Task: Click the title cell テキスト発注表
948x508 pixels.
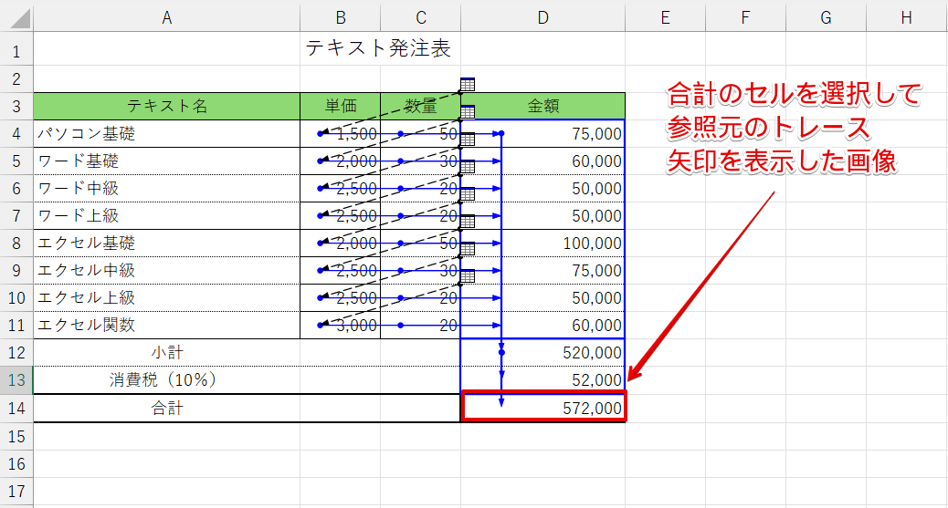Action: 378,48
